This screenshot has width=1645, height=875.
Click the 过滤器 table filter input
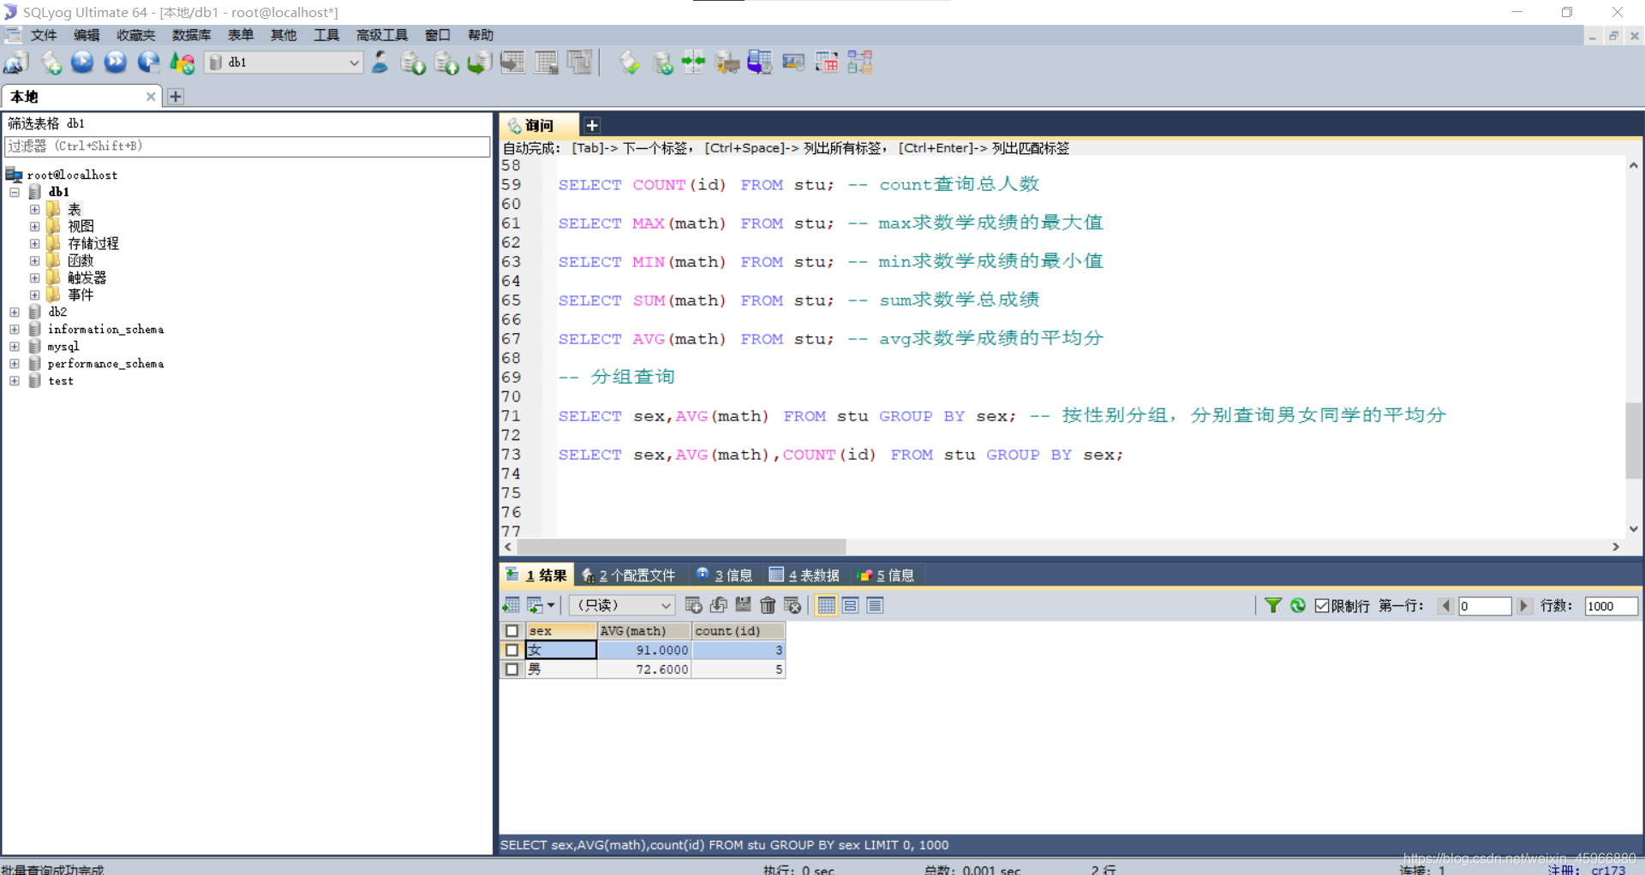tap(247, 146)
